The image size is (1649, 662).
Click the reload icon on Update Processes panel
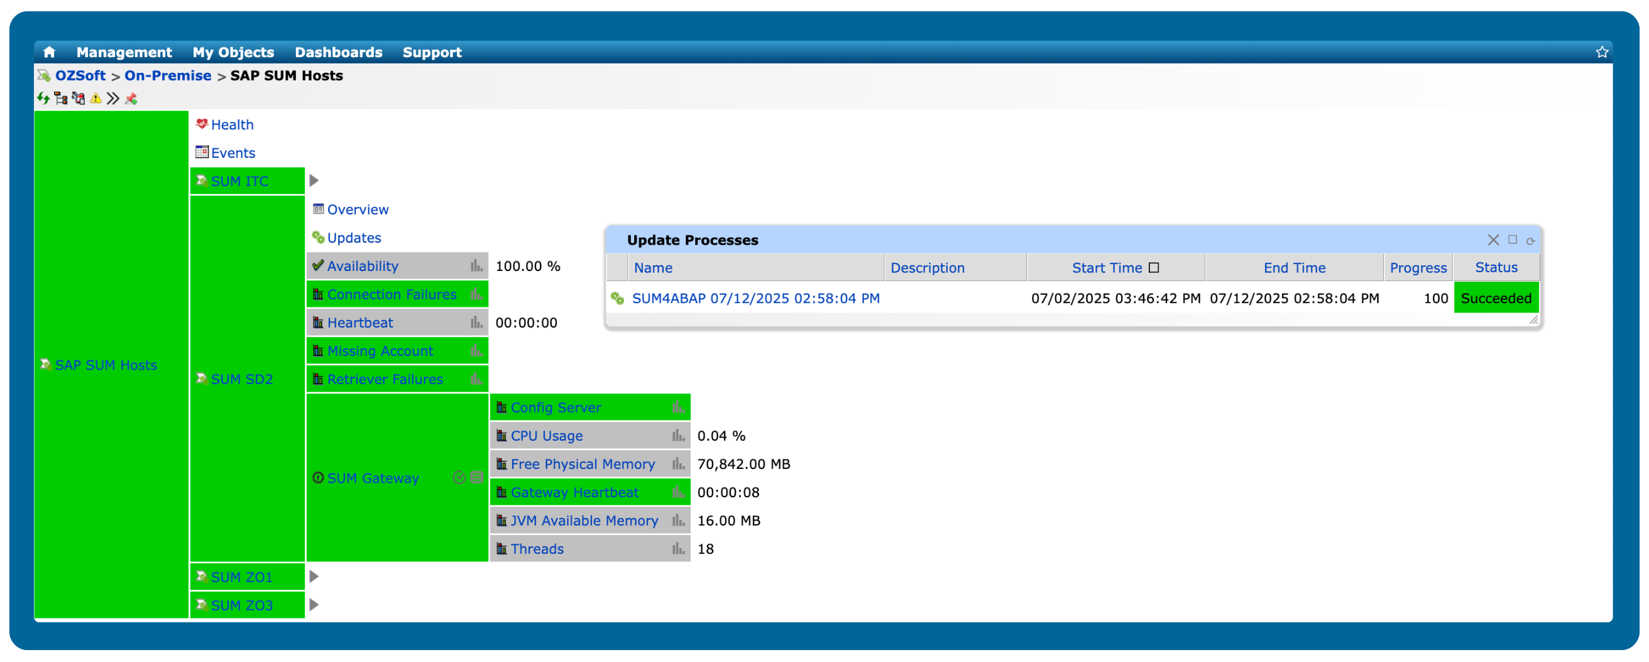1531,240
